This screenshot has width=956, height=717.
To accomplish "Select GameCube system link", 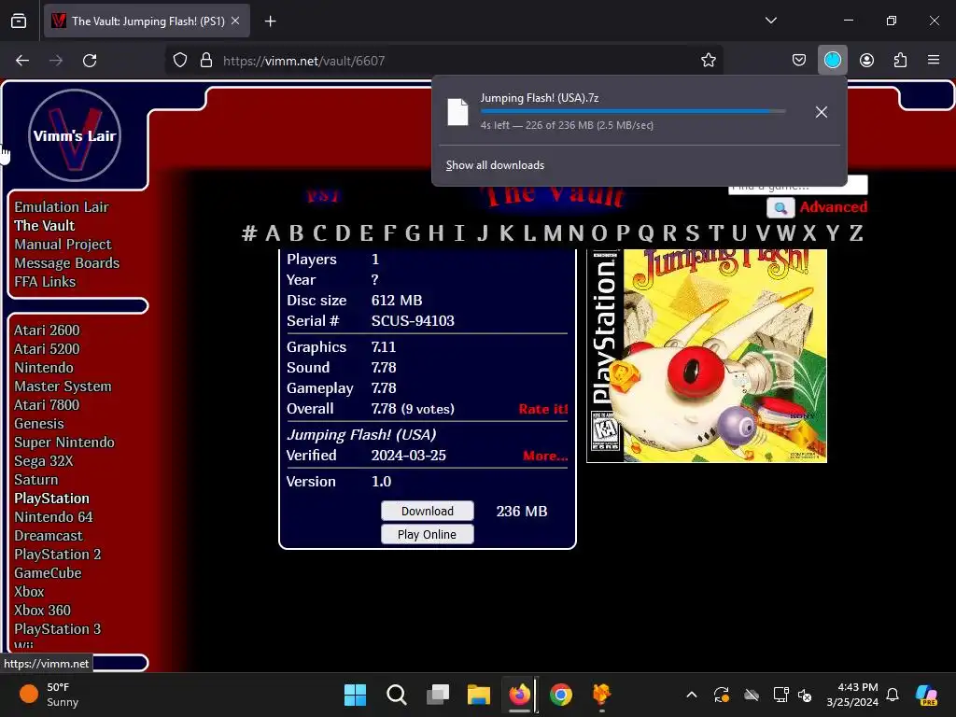I will pyautogui.click(x=48, y=573).
